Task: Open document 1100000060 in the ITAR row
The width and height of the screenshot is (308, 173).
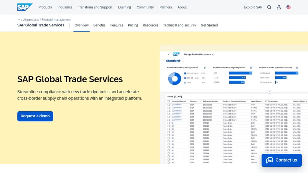Action: (x=177, y=105)
